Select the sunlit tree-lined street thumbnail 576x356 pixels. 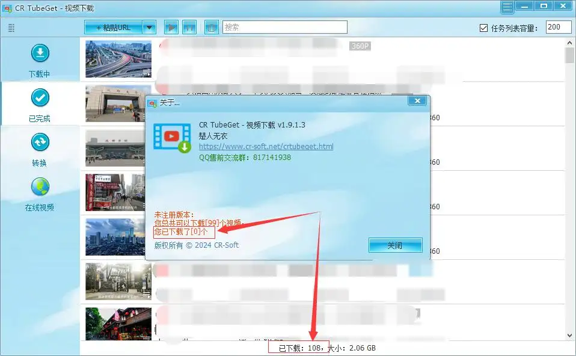point(118,281)
